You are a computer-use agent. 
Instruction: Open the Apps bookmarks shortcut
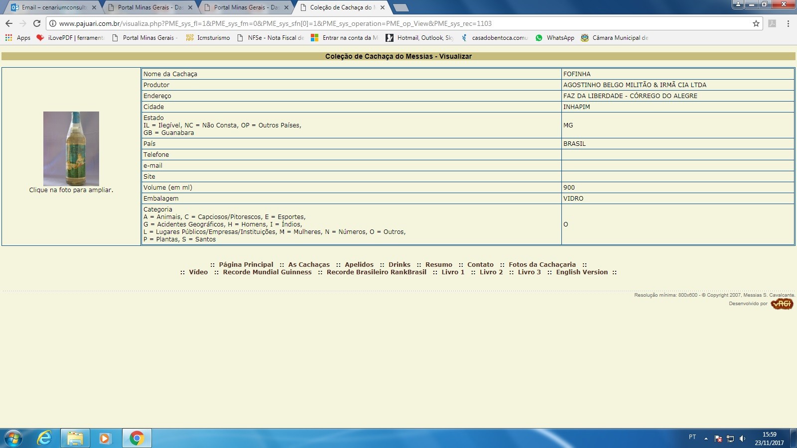(18, 38)
